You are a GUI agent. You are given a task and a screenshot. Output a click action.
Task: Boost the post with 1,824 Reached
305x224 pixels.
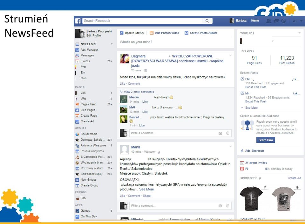[x=255, y=101]
